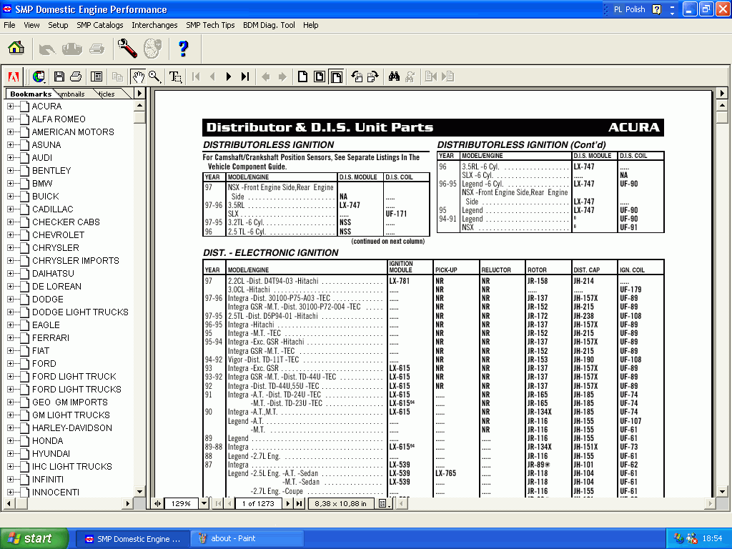Click SMP Domestic Engine taskbar button
The width and height of the screenshot is (732, 549).
pyautogui.click(x=132, y=539)
